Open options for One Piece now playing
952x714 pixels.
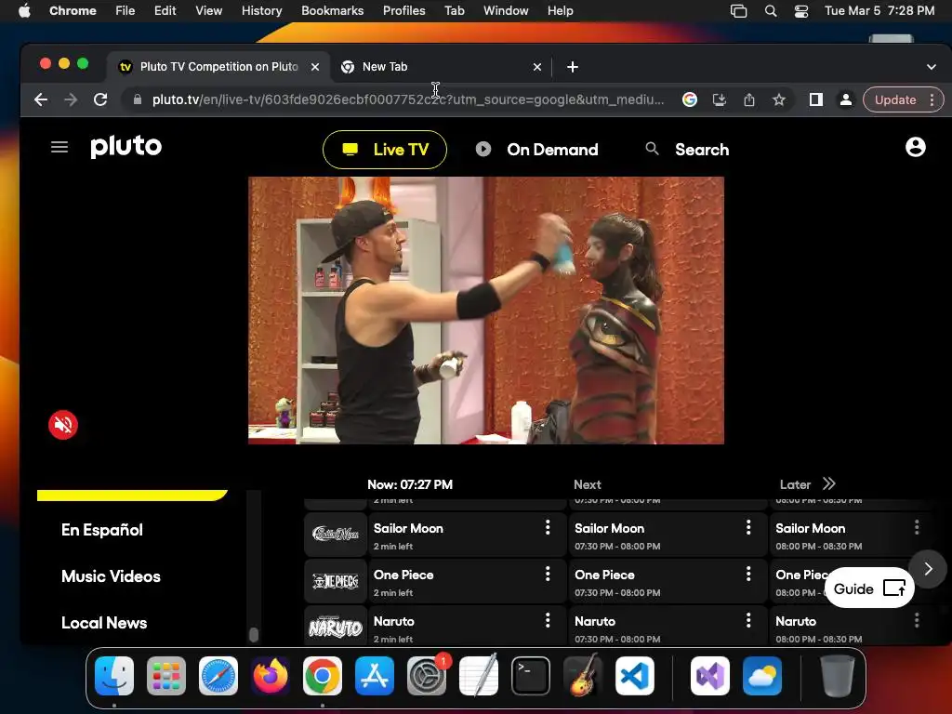[548, 574]
